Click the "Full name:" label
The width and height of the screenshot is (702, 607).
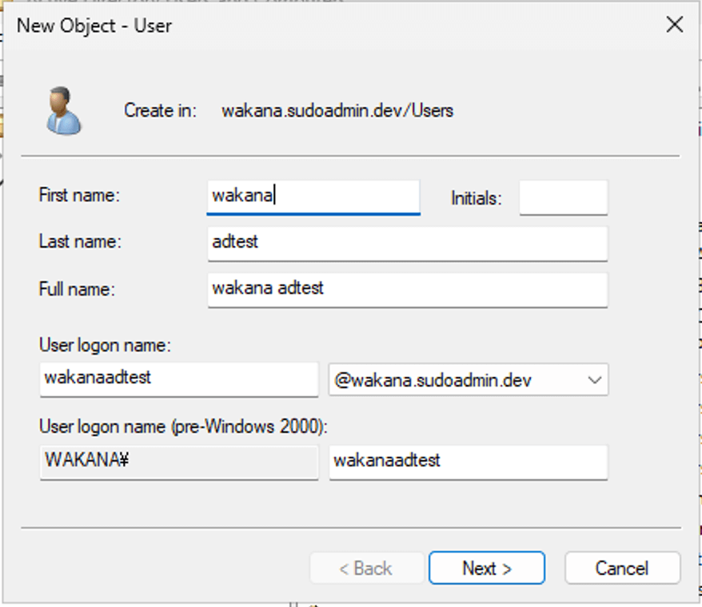coord(77,289)
